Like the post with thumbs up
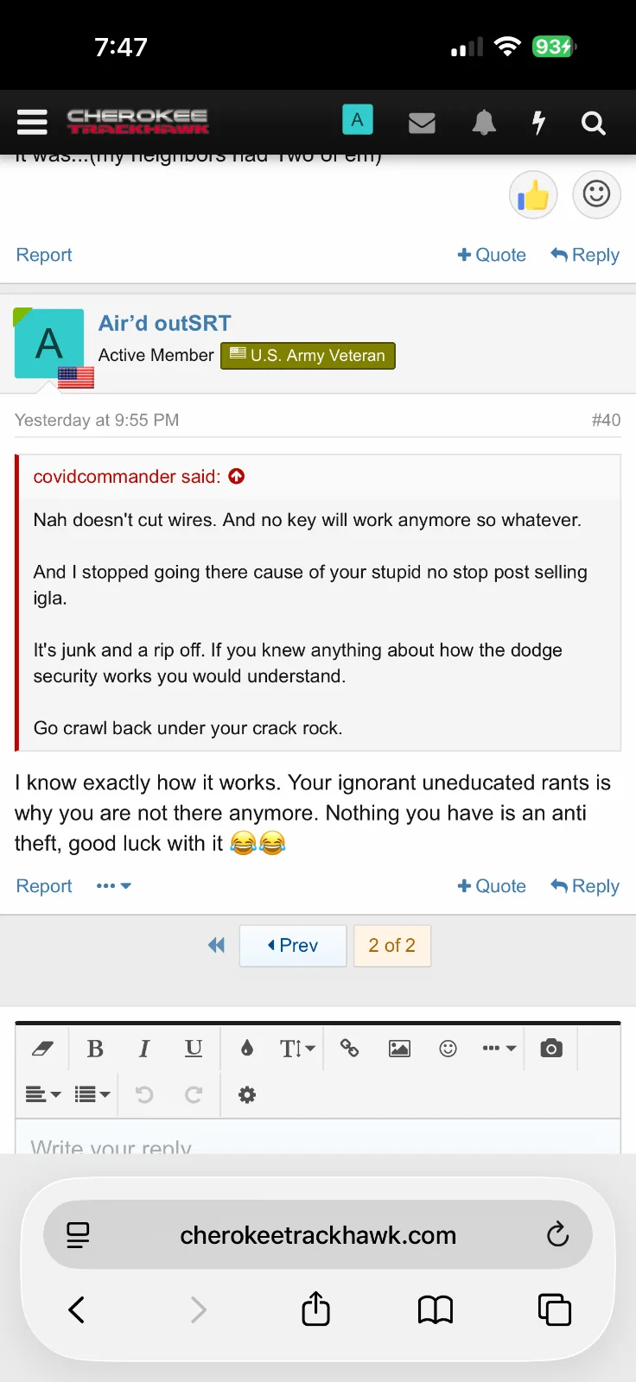Image resolution: width=636 pixels, height=1382 pixels. click(533, 195)
